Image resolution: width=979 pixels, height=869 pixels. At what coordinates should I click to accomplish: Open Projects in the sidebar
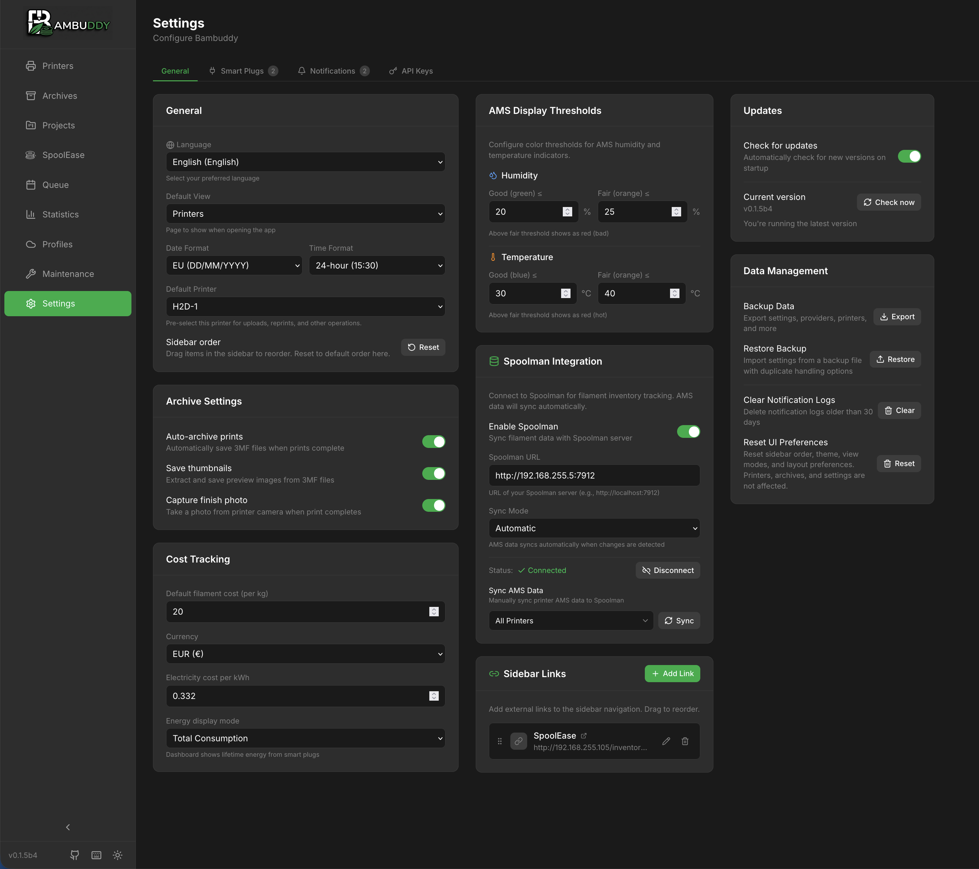(68, 125)
